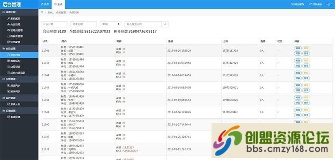This screenshot has width=335, height=160.
Task: Click 编辑 button for UID 11946
Action: (x=298, y=48)
